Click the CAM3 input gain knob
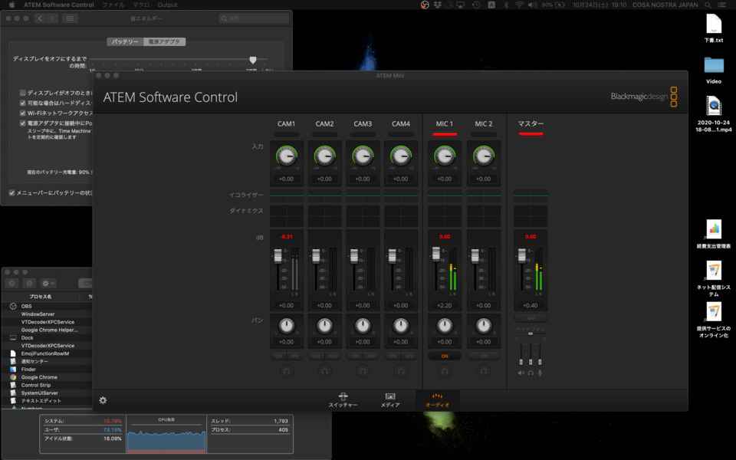This screenshot has height=460, width=736. 363,156
